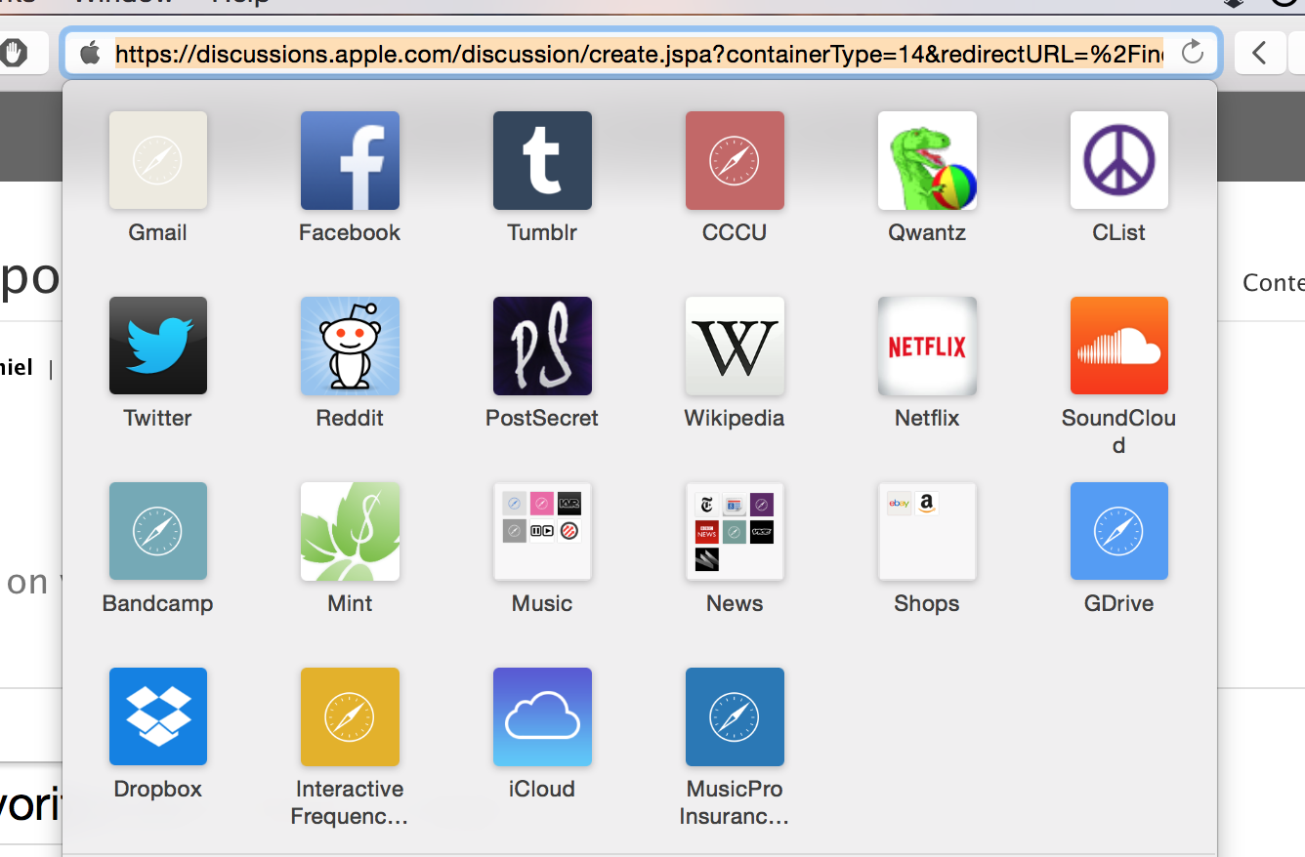This screenshot has width=1305, height=857.
Task: Go to the Tumblr favorite
Action: point(542,160)
